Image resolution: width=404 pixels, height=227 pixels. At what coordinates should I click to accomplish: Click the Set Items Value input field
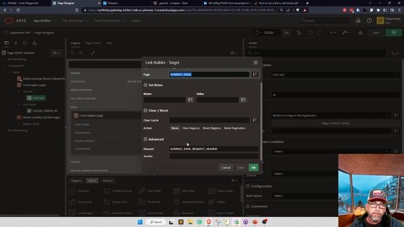tap(218, 100)
